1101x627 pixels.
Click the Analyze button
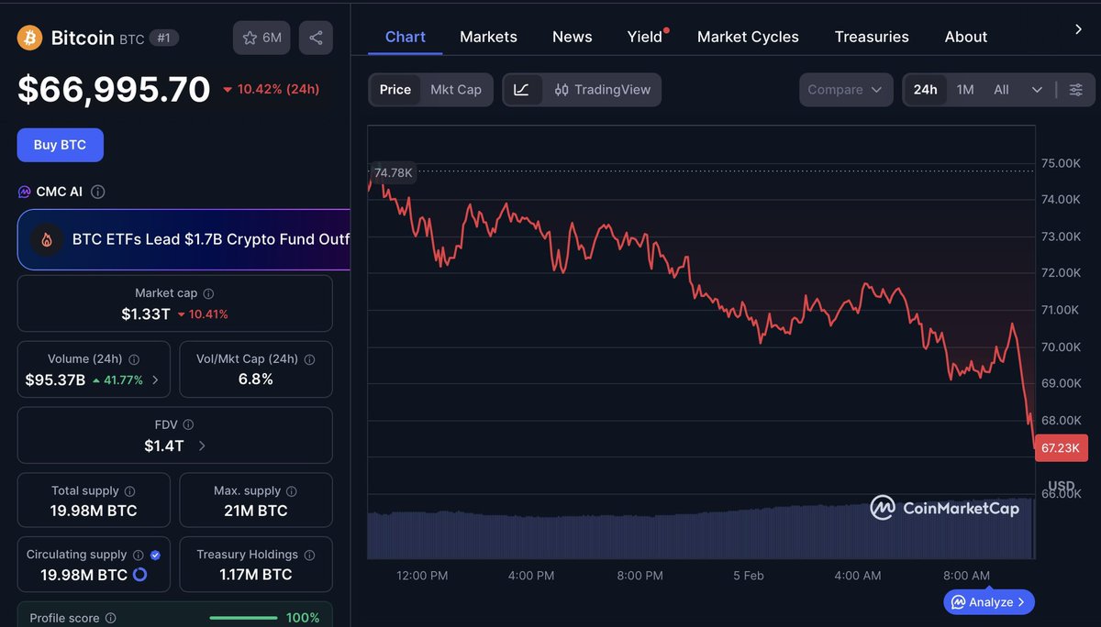[x=989, y=602]
